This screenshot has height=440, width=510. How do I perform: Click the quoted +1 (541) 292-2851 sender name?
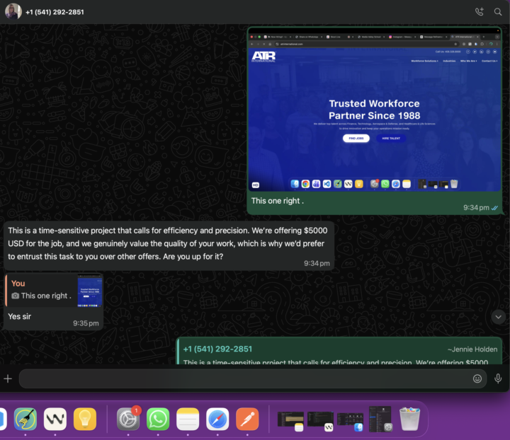pyautogui.click(x=217, y=349)
